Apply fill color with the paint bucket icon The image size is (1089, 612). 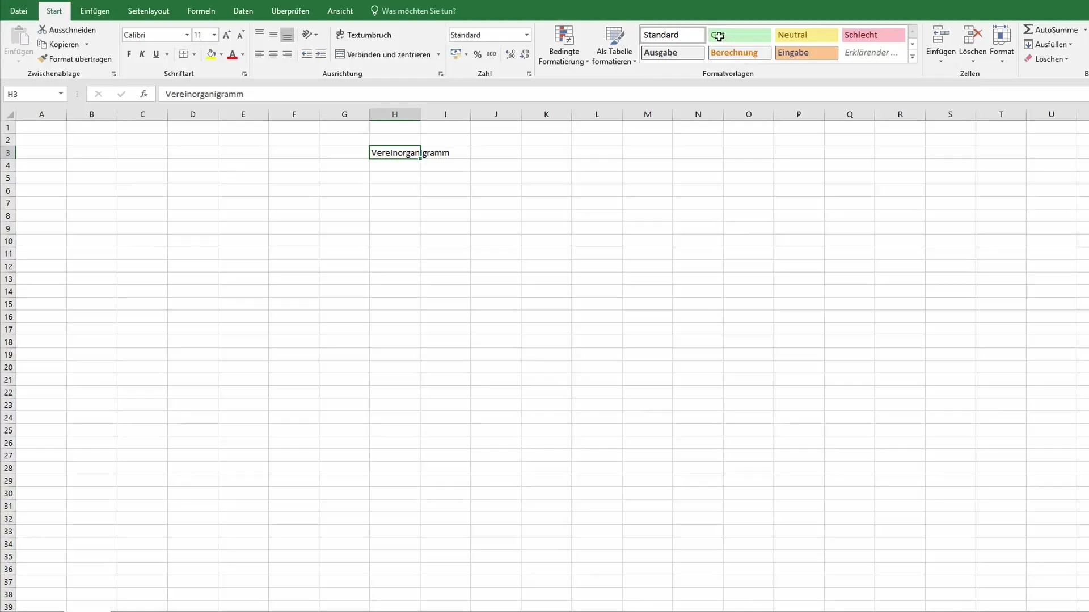pyautogui.click(x=211, y=54)
